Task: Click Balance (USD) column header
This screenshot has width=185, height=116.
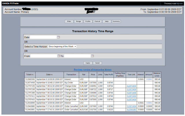Action: click(157, 75)
